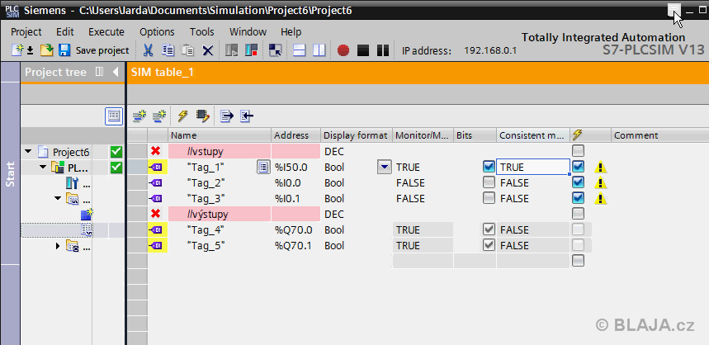Toggle the Bits checkbox for Tag_5
Screen dimensions: 709x345
coord(489,245)
